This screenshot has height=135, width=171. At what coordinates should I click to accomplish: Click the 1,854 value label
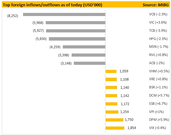(x=132, y=128)
